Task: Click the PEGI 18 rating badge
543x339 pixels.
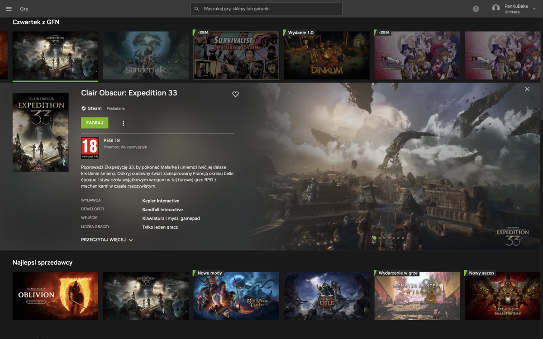Action: pos(90,148)
